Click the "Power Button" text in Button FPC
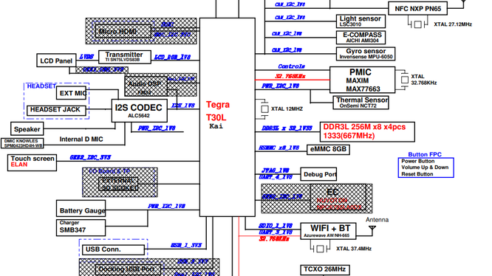 (418, 161)
